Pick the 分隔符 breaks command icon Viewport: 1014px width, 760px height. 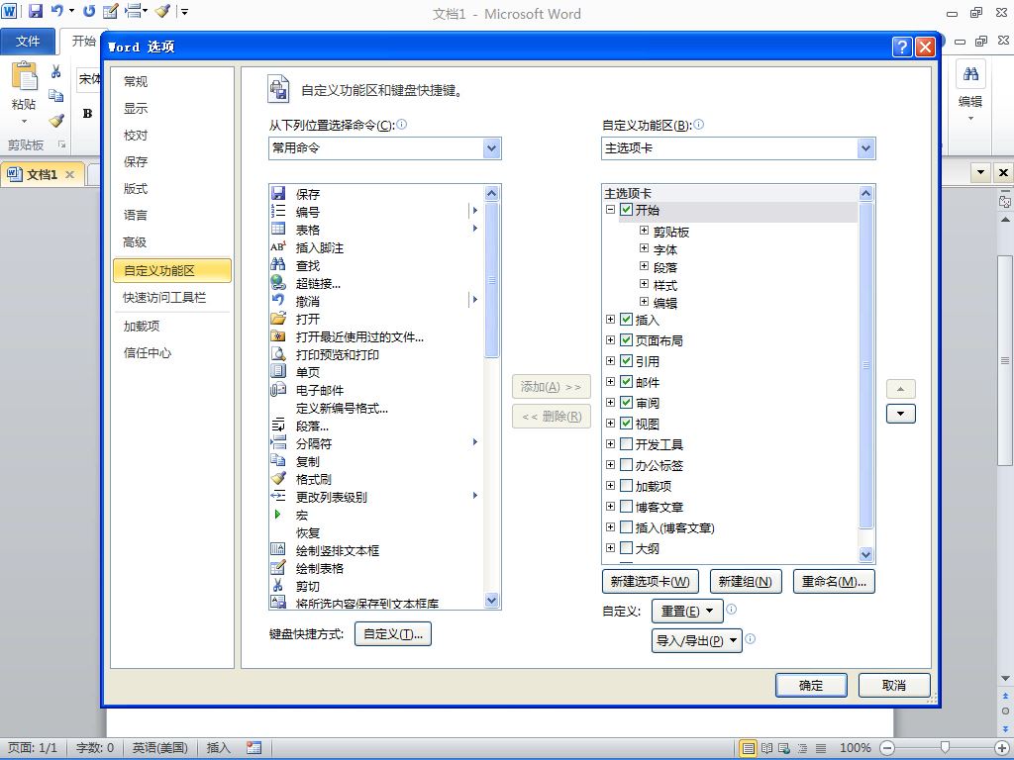[x=278, y=442]
